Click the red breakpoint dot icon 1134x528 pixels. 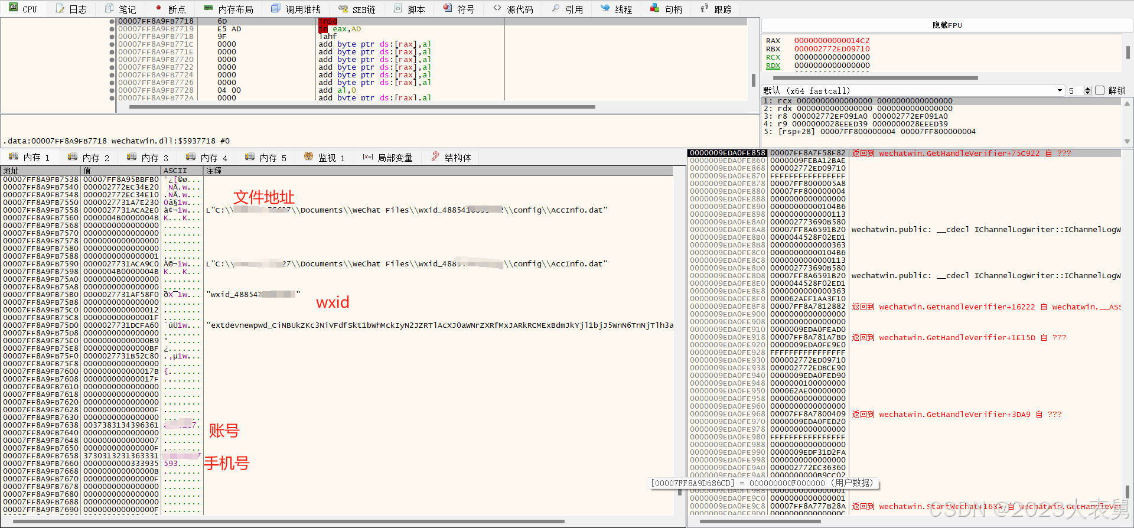pos(158,8)
